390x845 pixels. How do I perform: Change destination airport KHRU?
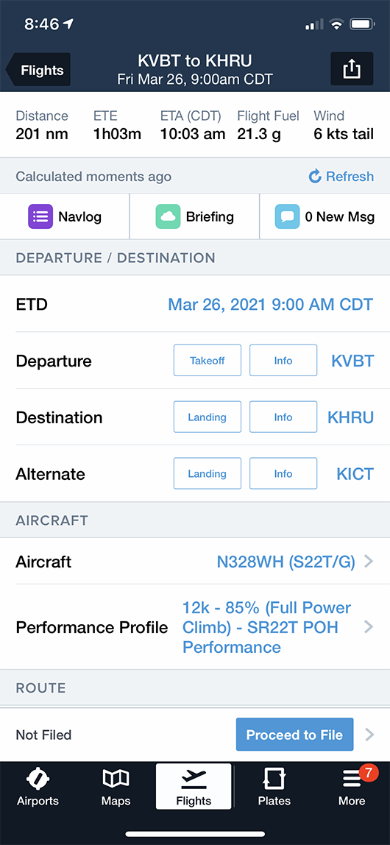pyautogui.click(x=351, y=417)
